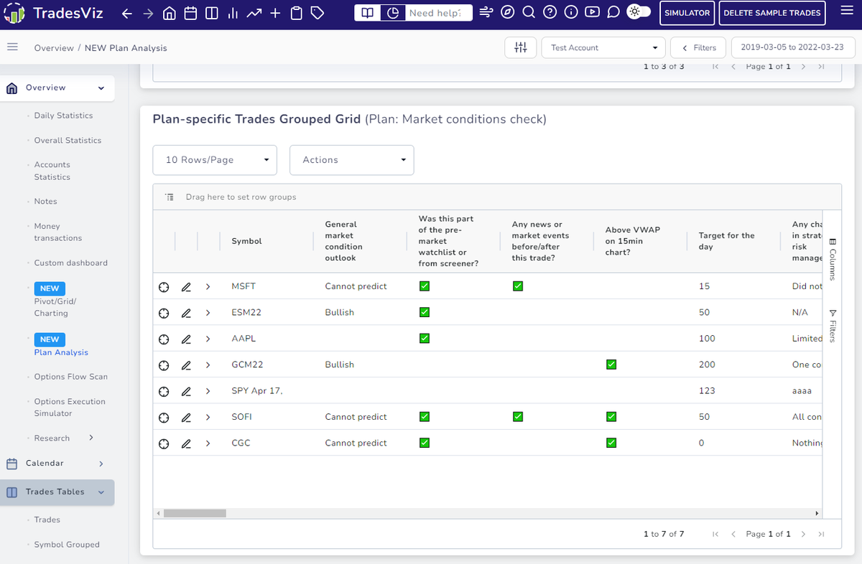The width and height of the screenshot is (862, 564).
Task: Expand the MSFT row chevron
Action: tap(208, 286)
